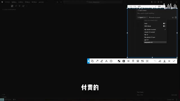Pin the screenshot with the pushpin icon
The height and width of the screenshot is (101, 180).
click(x=133, y=61)
